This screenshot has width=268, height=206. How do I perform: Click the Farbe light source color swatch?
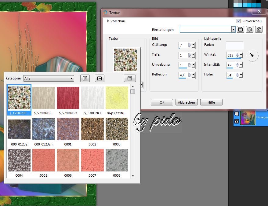[x=234, y=45]
